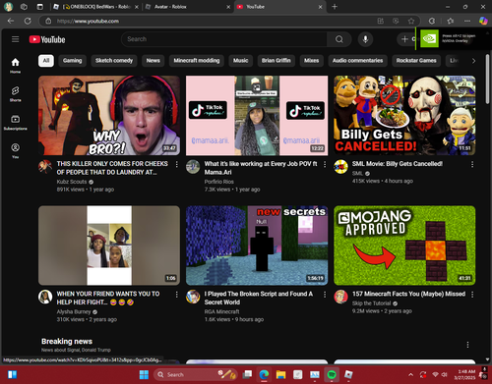Screen dimensions: 492x384
Task: Open more options for SML Movie video
Action: point(472,164)
